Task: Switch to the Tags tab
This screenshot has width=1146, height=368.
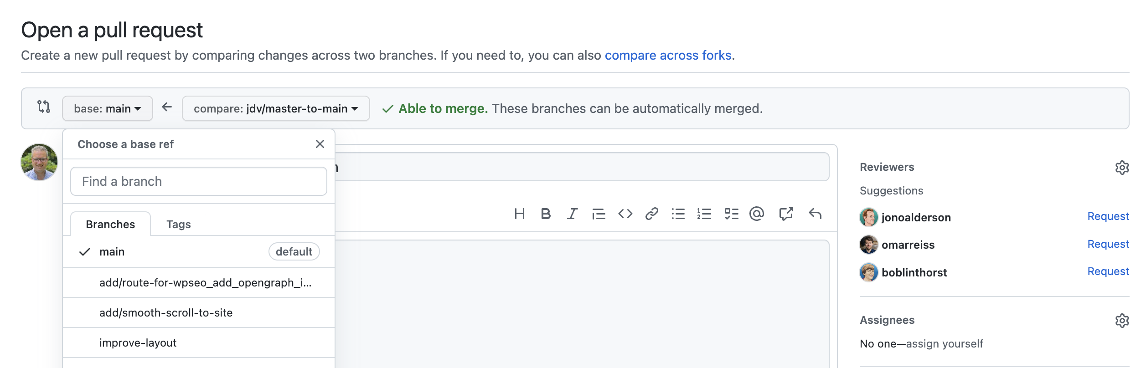Action: click(179, 224)
